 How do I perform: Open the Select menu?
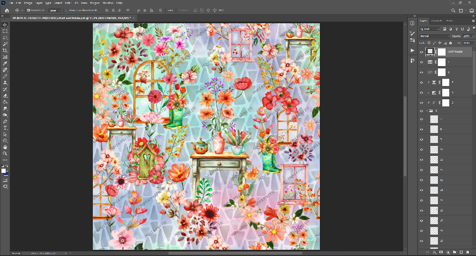click(x=58, y=3)
